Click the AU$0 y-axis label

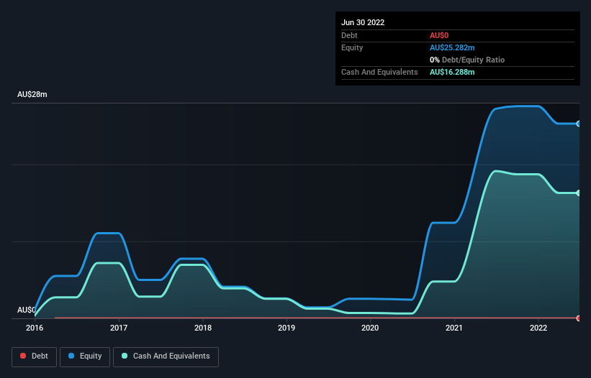tap(27, 310)
